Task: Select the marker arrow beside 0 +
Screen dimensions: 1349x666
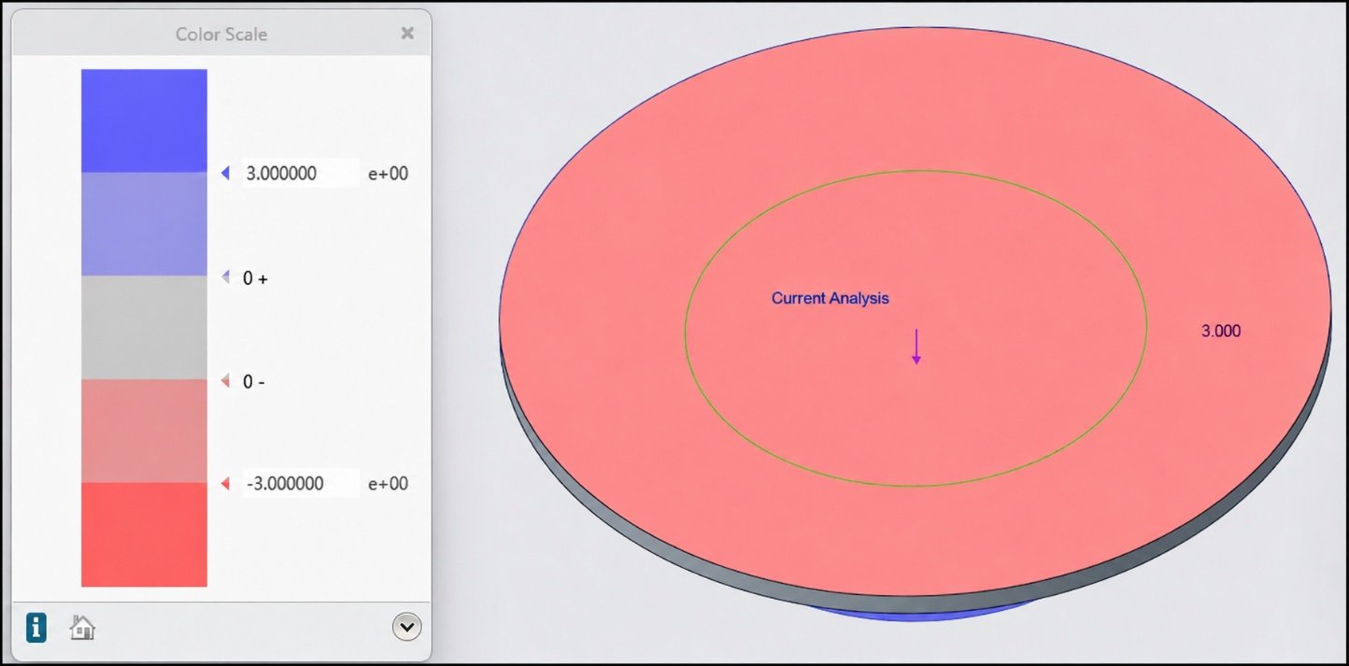Action: [224, 277]
